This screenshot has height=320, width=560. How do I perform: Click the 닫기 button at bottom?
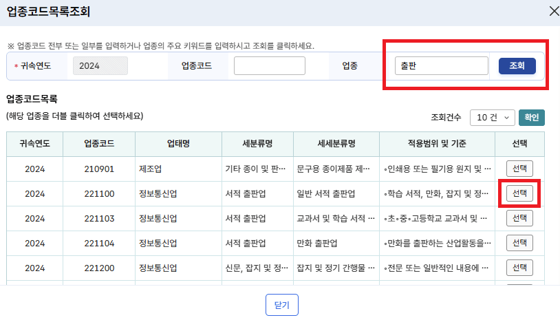(282, 305)
